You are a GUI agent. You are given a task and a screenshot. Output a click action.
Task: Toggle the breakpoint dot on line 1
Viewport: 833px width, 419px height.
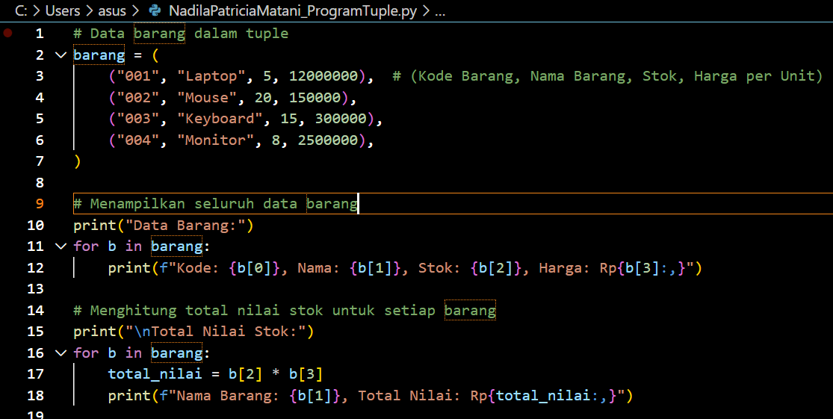coord(7,34)
